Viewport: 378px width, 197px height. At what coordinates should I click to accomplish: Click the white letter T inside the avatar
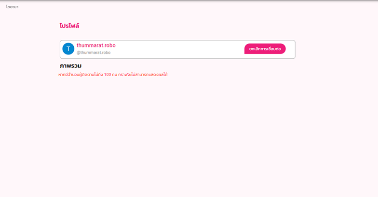[x=68, y=49]
